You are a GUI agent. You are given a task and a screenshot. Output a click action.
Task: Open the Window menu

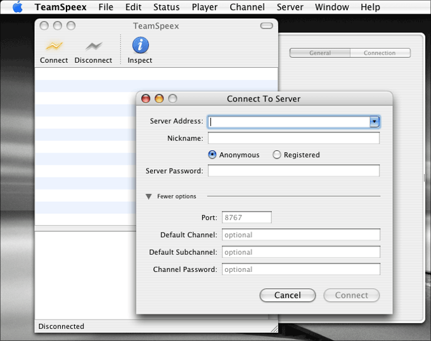331,7
